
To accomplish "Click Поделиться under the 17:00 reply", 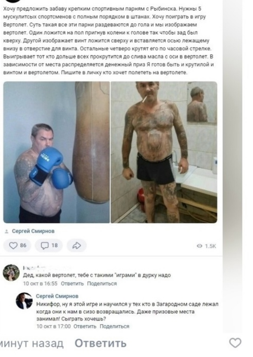I will point(114,326).
